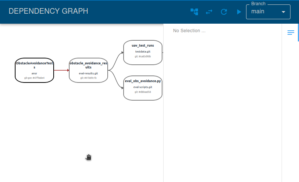
Task: Click the graph layout tree icon
Action: pyautogui.click(x=194, y=12)
